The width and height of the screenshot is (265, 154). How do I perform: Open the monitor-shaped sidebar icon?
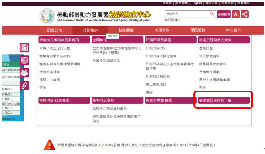point(24,60)
